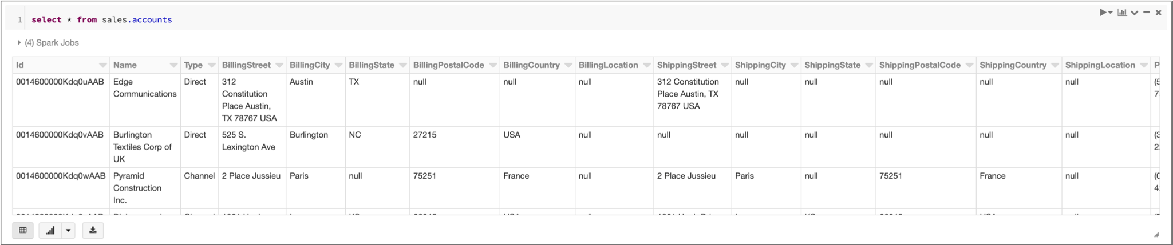Sort by the BillingPostalCode column arrow
Screen dimensions: 1173x245
(493, 65)
